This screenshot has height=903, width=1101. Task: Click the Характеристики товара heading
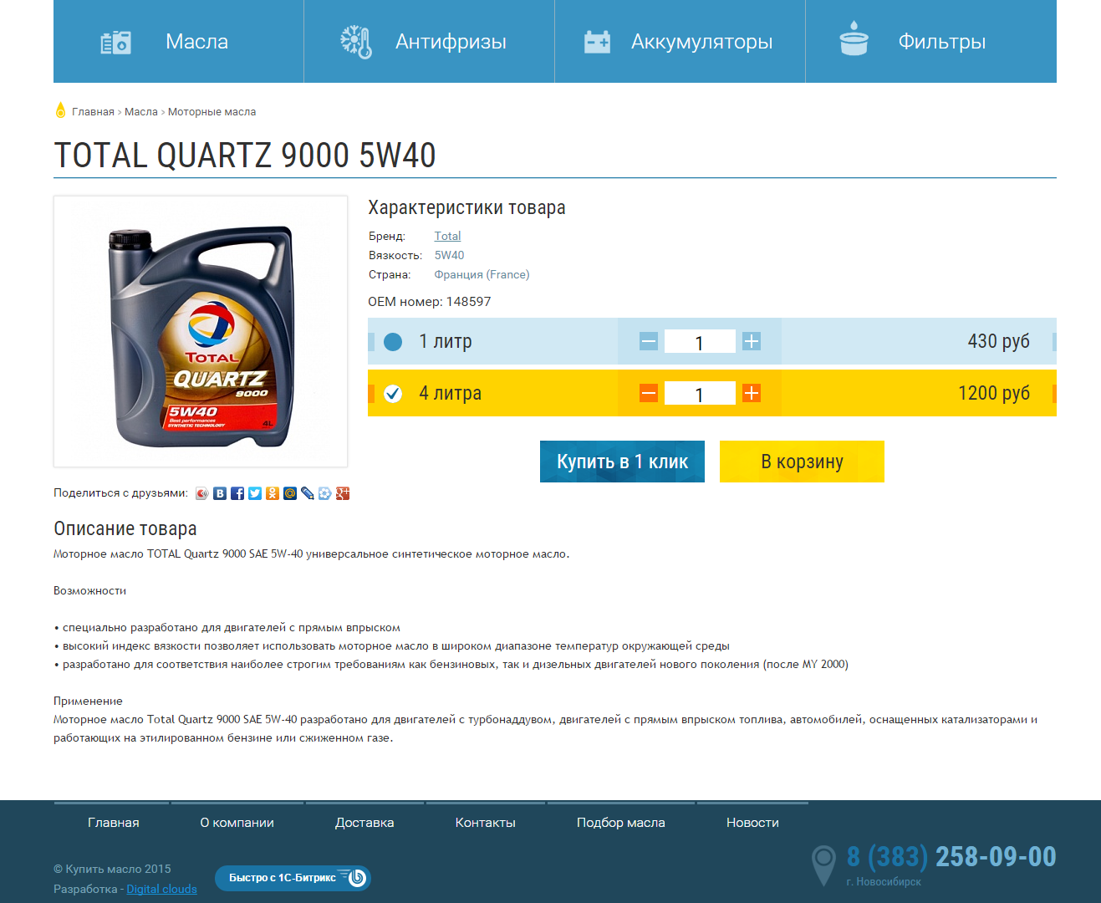pyautogui.click(x=466, y=208)
